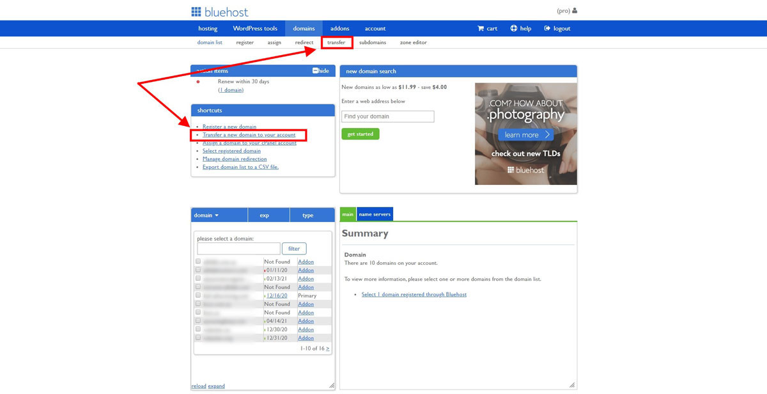Check the domain row expiring 02/13/21
The width and height of the screenshot is (767, 394).
click(x=198, y=278)
